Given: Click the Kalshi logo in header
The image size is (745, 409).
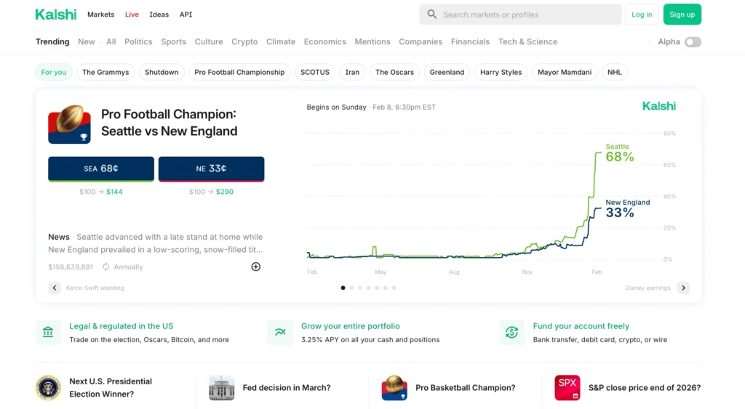Looking at the screenshot, I should tap(56, 15).
